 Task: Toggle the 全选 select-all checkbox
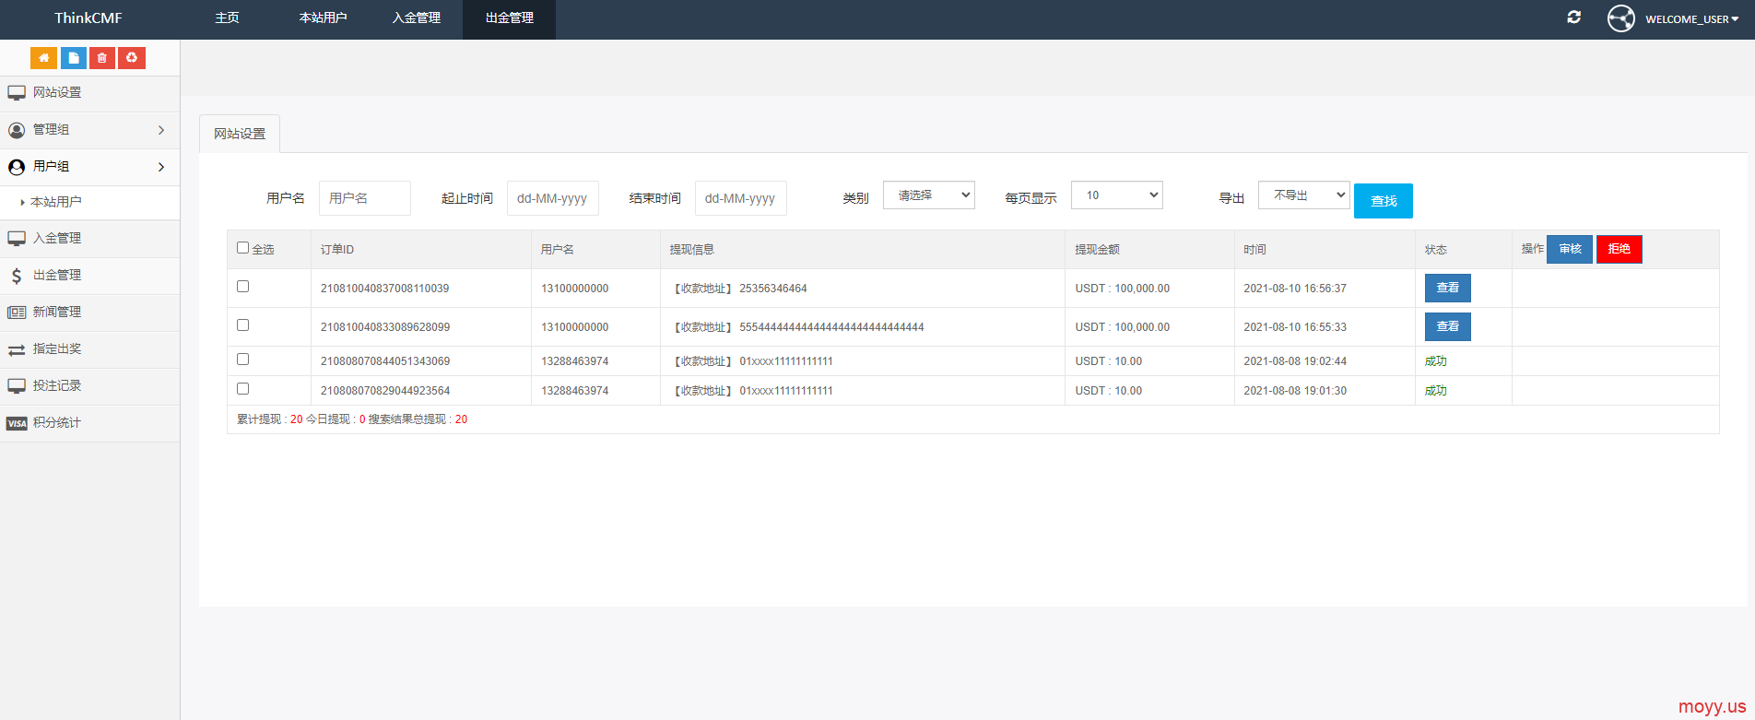(243, 248)
